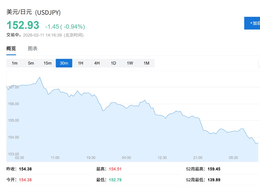Viewport: 260px width, 188px height.
Task: Show the 1W weekly chart
Action: pyautogui.click(x=130, y=63)
